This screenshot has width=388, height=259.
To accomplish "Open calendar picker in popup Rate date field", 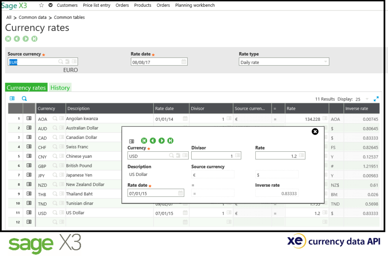I will point(180,193).
